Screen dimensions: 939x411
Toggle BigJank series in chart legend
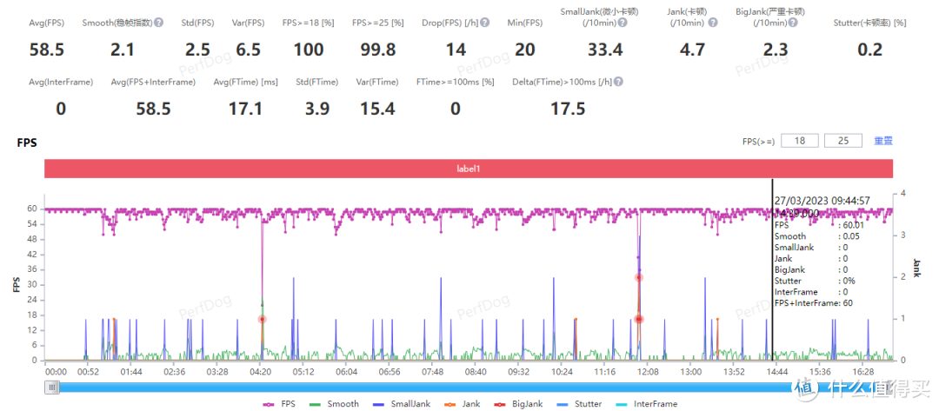[x=519, y=404]
